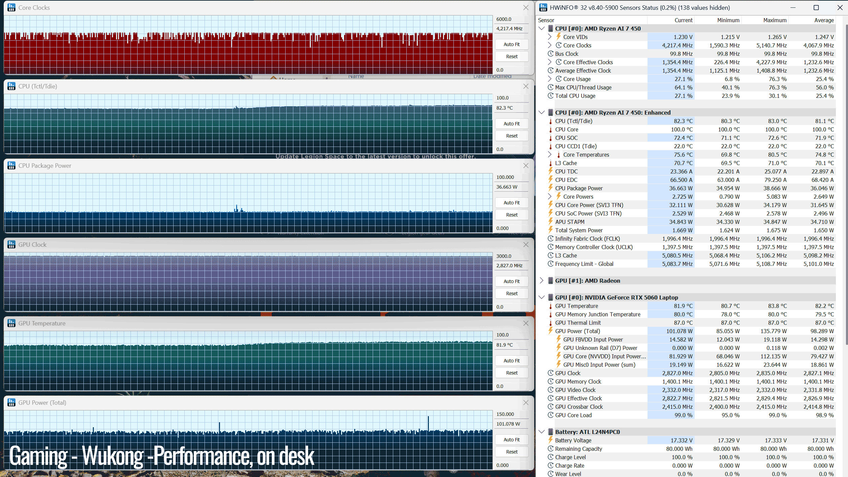
Task: Click the HWiNFO icon of CPU Package Power window
Action: coord(11,166)
